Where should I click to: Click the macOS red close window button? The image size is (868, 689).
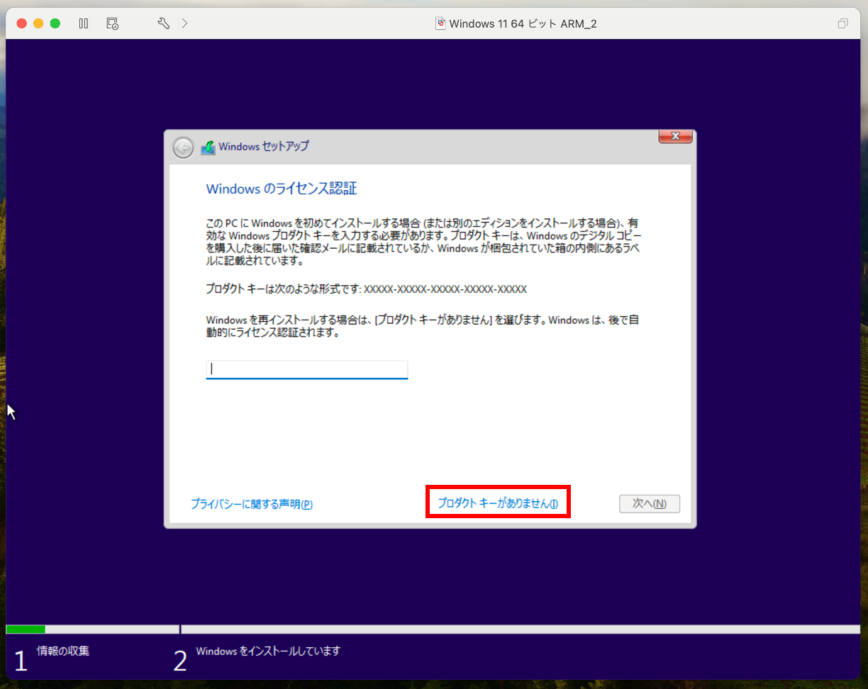point(21,23)
